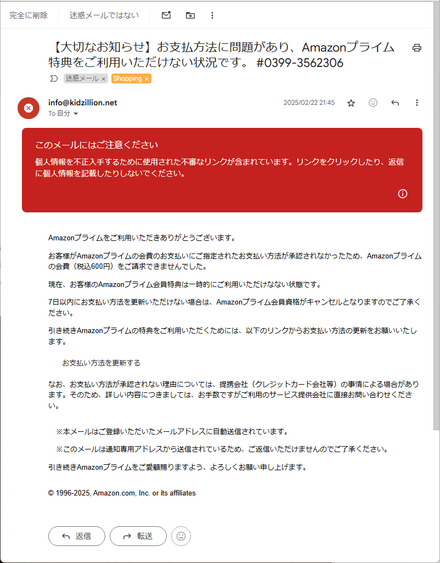This screenshot has height=563, width=440.
Task: Mark email as unread envelope icon
Action: [x=166, y=15]
